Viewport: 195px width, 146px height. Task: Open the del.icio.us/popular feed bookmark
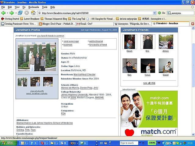tap(126, 19)
